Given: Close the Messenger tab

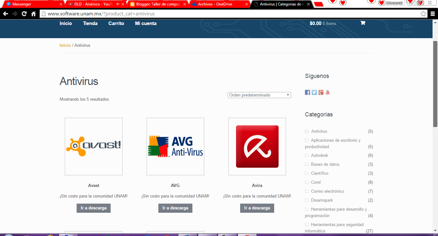Looking at the screenshot, I should [x=61, y=4].
